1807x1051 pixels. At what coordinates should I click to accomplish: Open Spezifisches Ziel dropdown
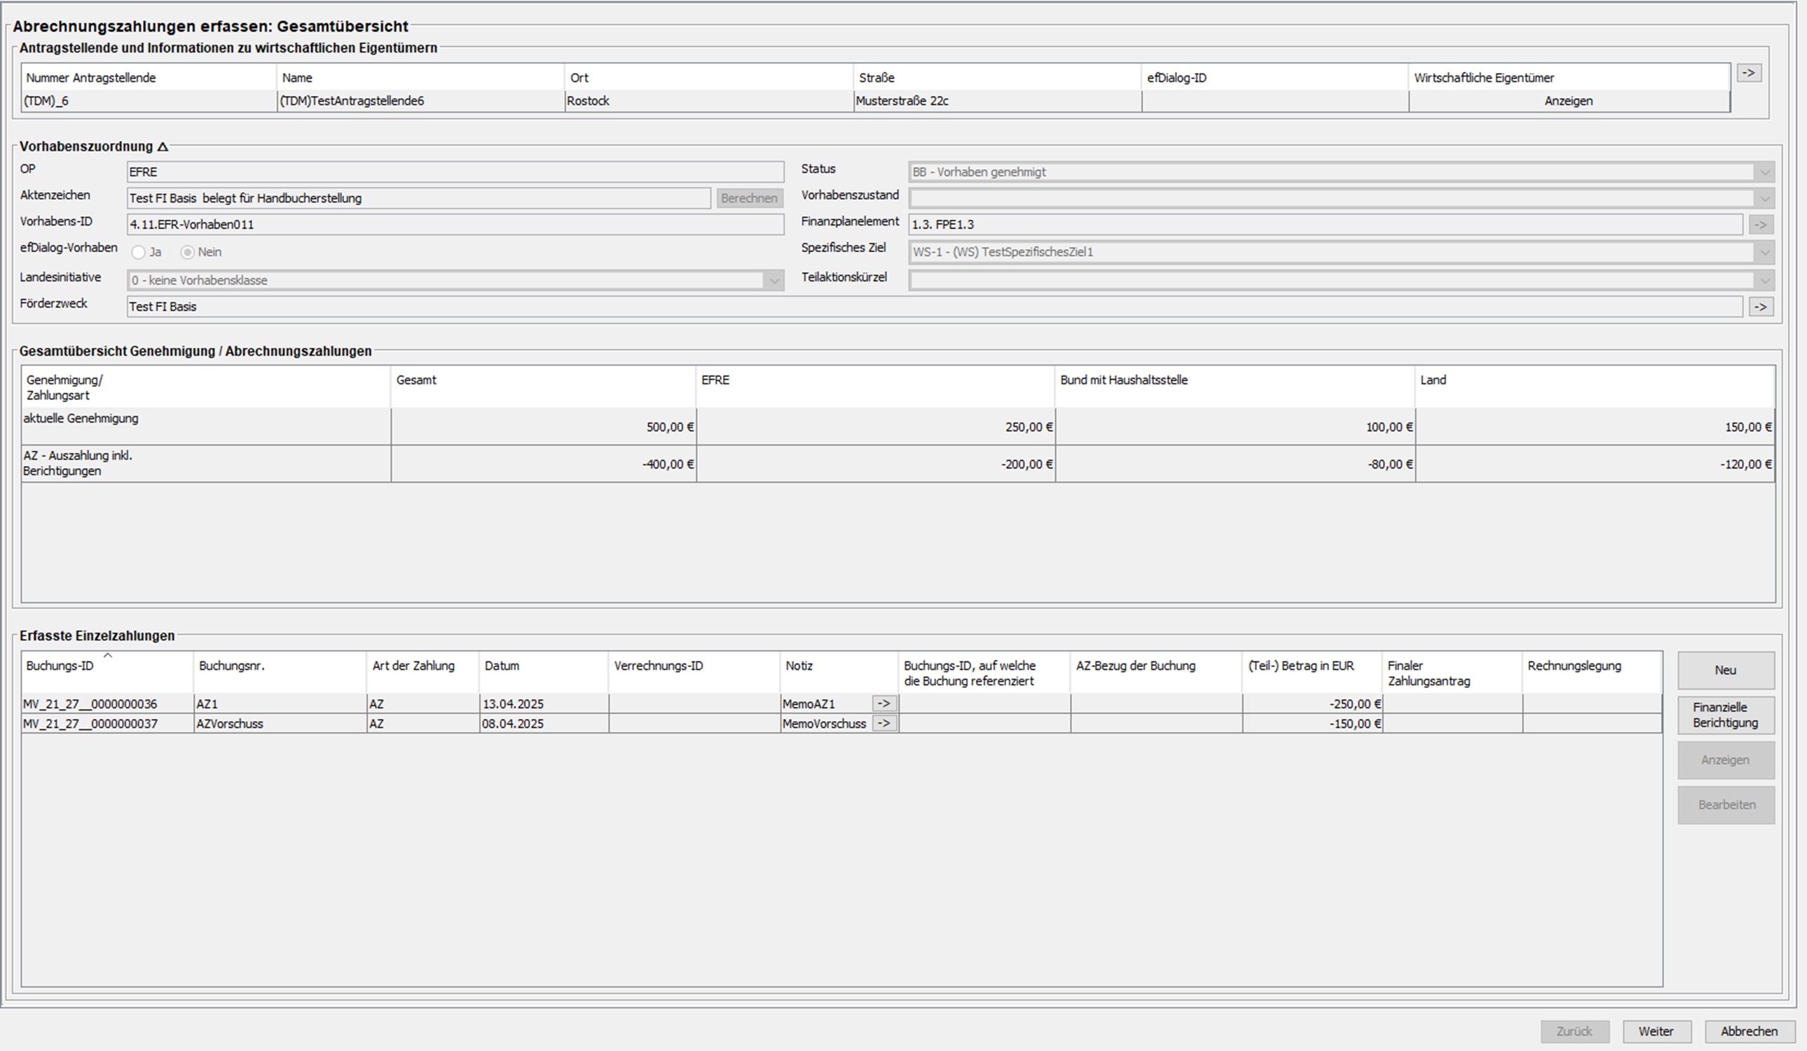click(x=1765, y=252)
